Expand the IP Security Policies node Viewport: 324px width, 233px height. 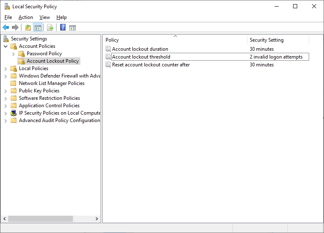point(6,113)
